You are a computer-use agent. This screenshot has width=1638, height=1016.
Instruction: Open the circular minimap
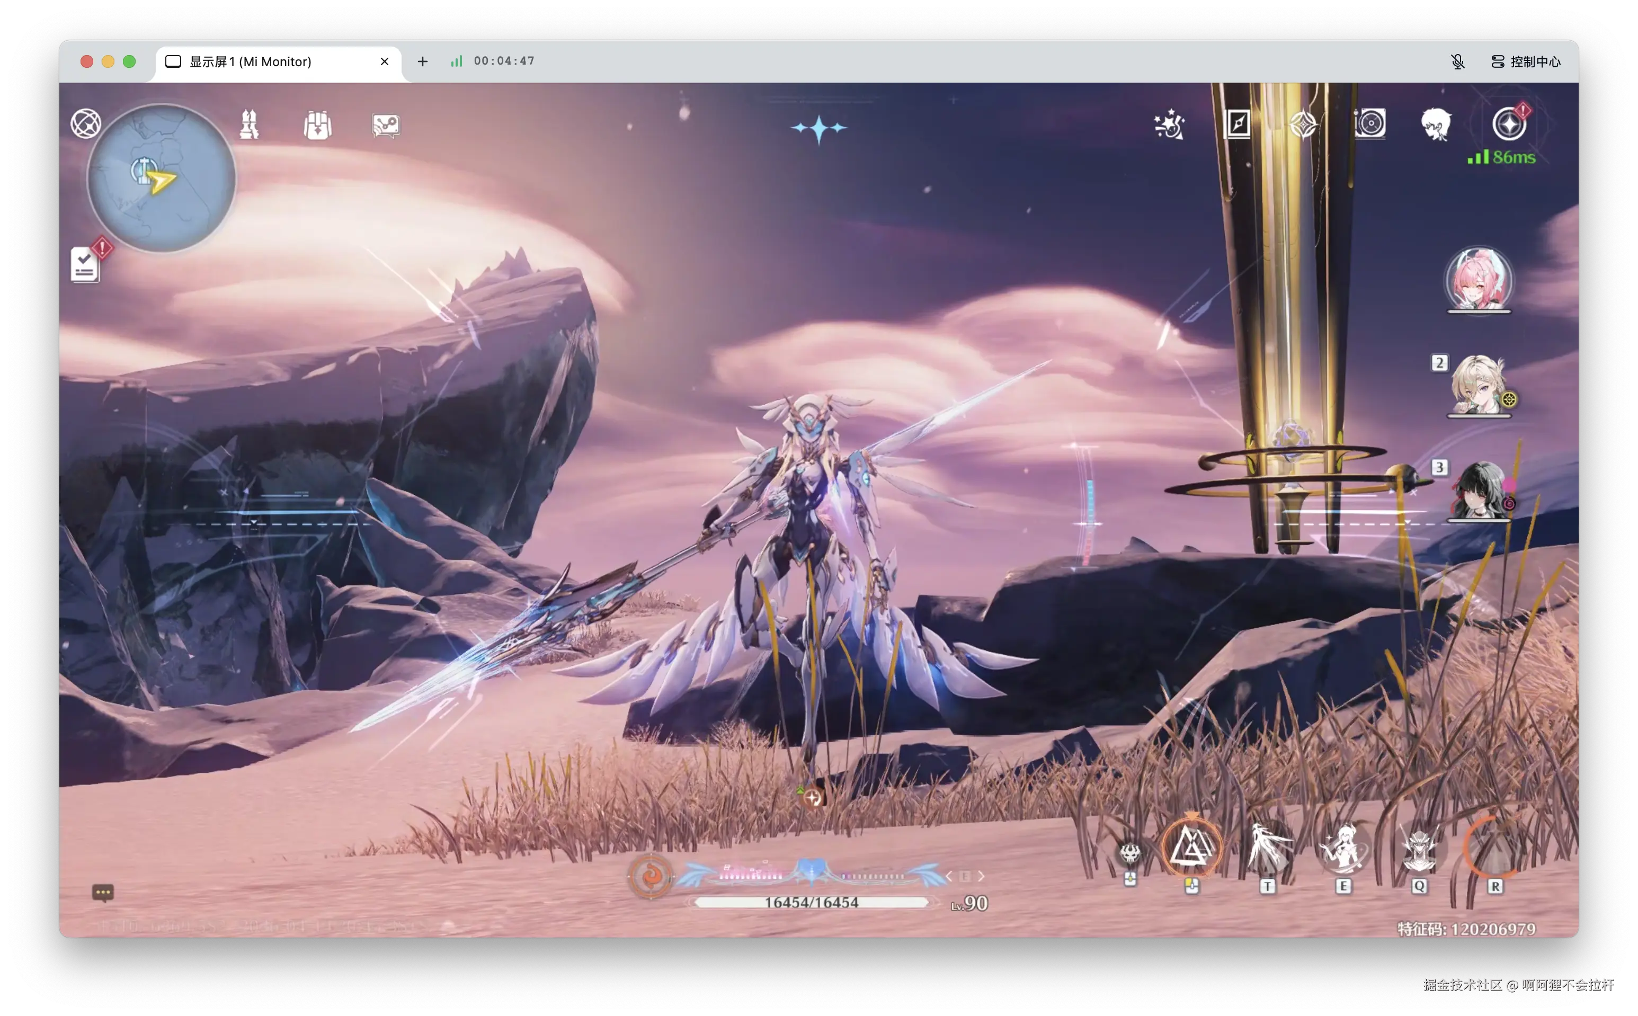161,178
